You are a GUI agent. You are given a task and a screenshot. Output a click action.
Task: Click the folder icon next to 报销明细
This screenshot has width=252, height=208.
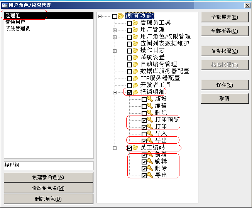[x=135, y=92]
